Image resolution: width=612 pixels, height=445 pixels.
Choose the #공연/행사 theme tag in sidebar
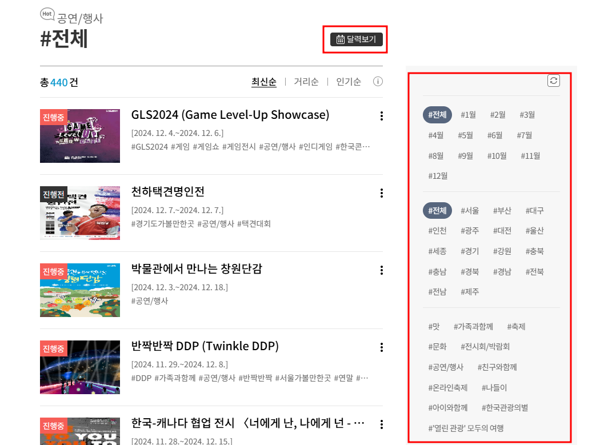point(446,367)
